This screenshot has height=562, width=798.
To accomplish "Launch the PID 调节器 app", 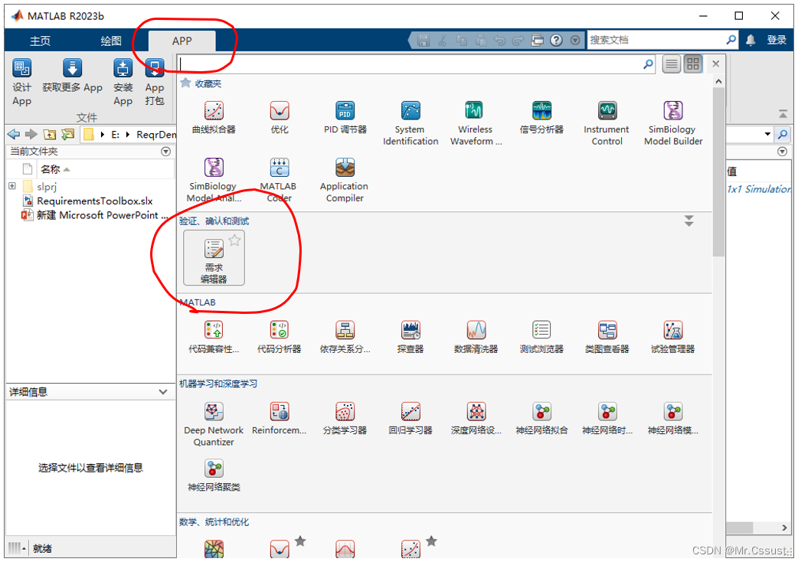I will tap(345, 117).
